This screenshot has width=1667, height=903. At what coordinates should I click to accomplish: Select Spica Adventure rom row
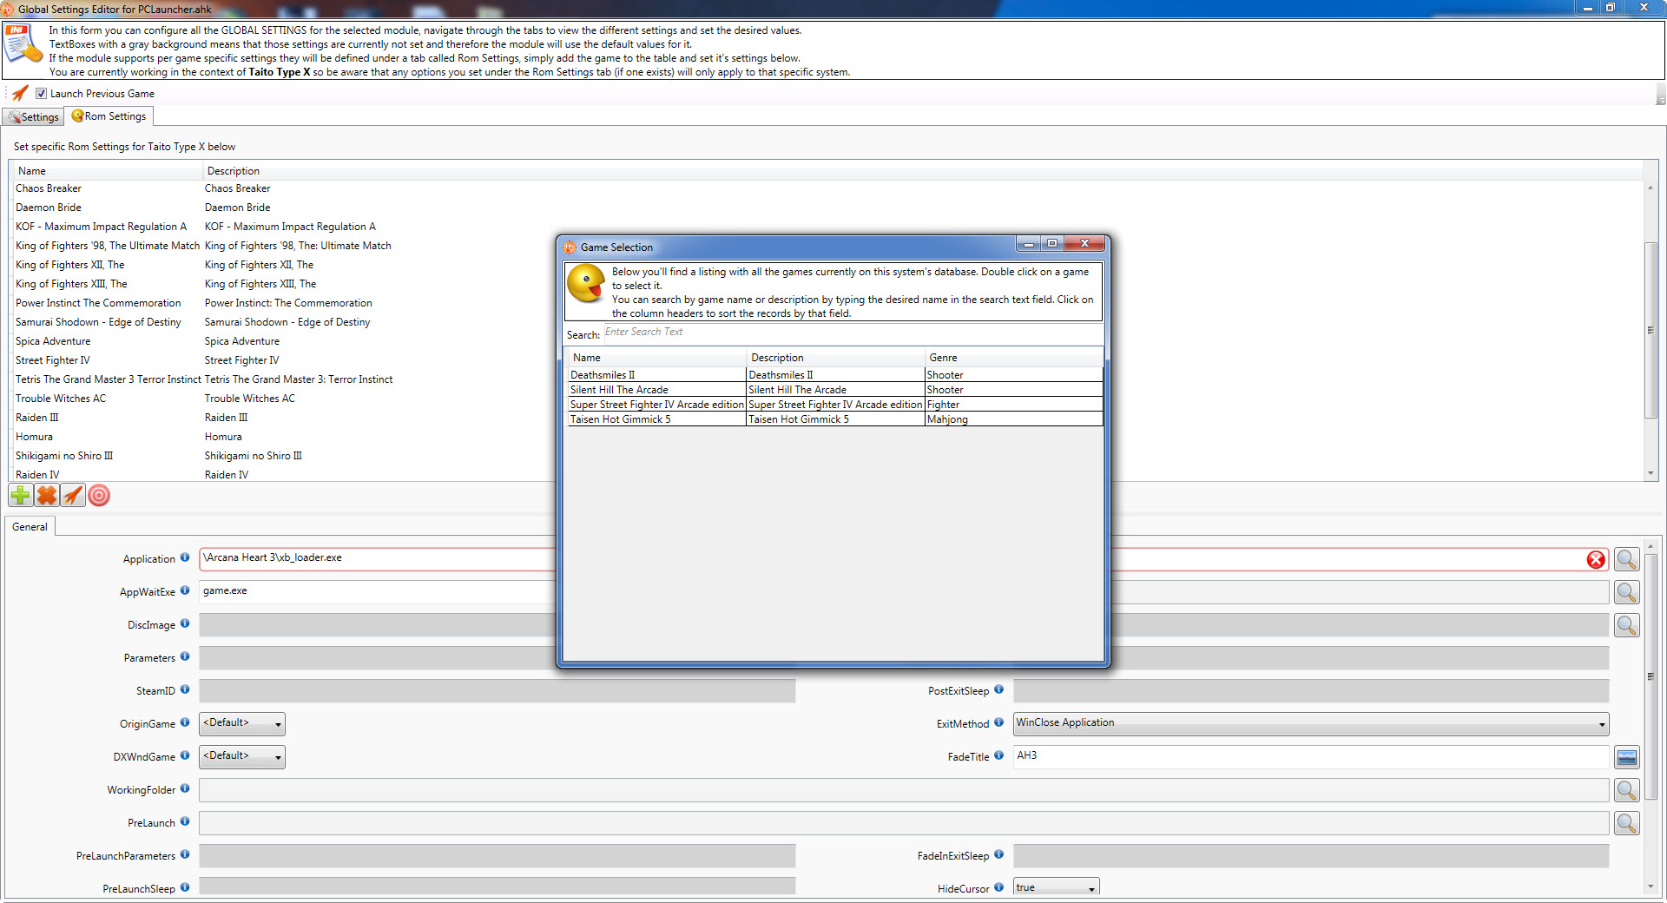coord(827,341)
